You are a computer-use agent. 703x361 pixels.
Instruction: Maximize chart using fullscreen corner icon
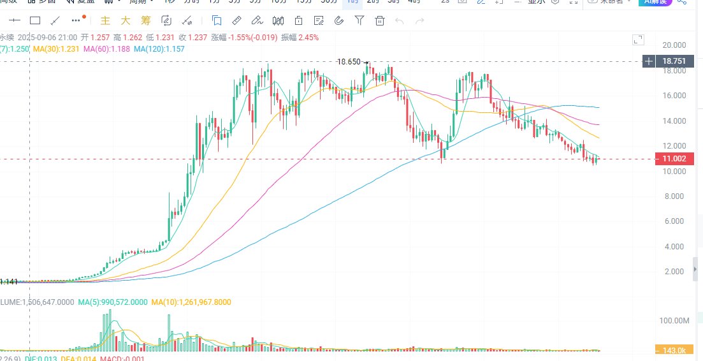(638, 40)
